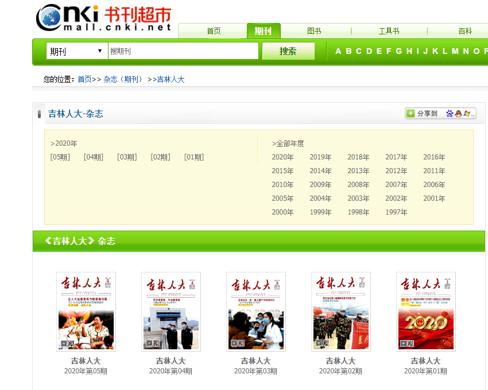The width and height of the screenshot is (488, 390).
Task: Open the issue 4 magazine cover image
Action: pyautogui.click(x=171, y=311)
